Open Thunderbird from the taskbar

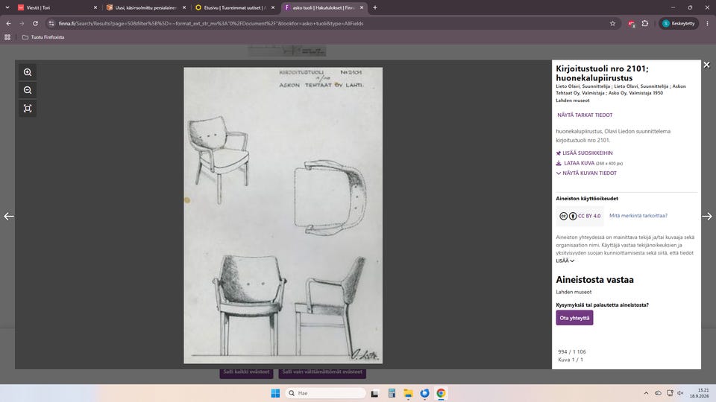[x=424, y=393]
